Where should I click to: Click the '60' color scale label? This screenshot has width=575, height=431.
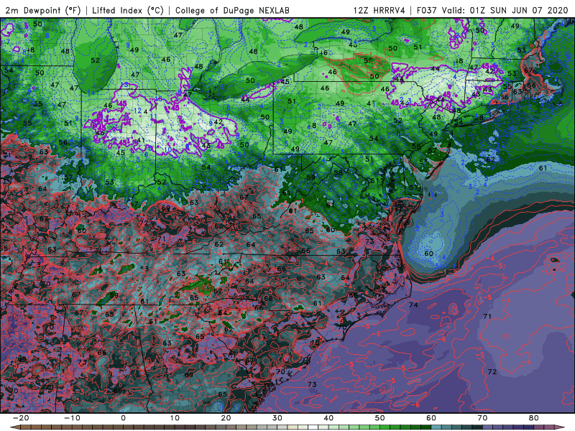(x=431, y=418)
